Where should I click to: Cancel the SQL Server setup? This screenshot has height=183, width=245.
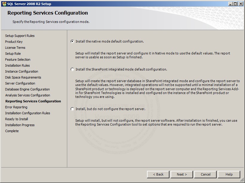(x=206, y=174)
